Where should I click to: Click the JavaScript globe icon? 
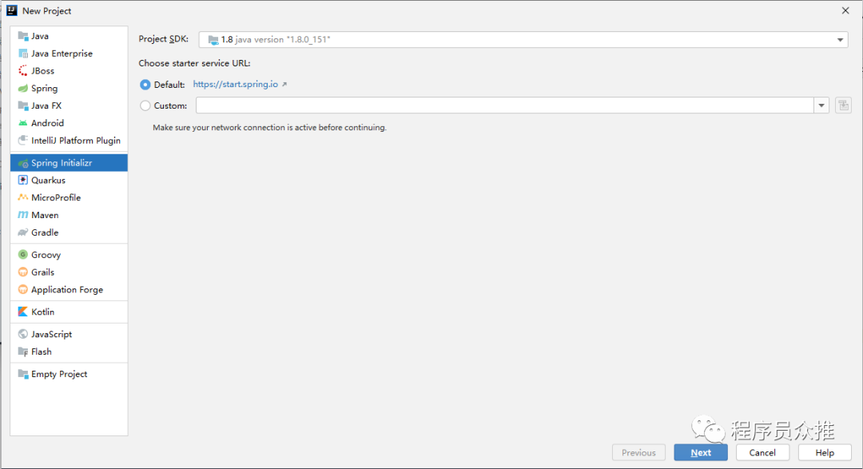(23, 334)
